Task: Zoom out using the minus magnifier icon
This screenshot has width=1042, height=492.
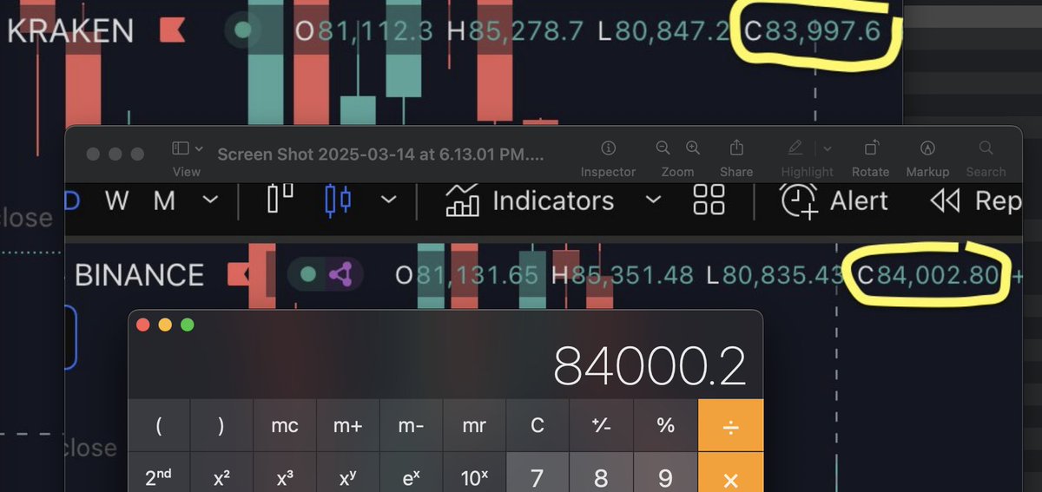Action: [x=663, y=148]
